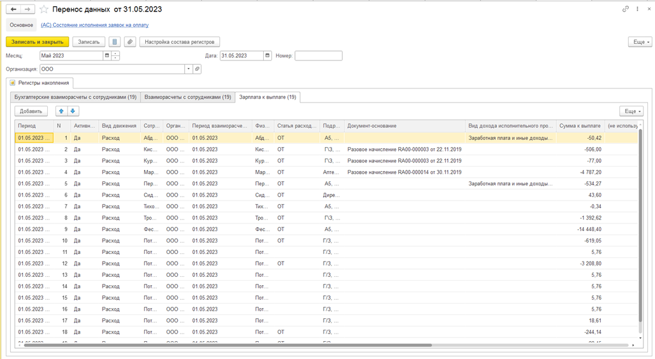
Task: Select the Дире... subdivision cell in row 6
Action: [x=332, y=195]
